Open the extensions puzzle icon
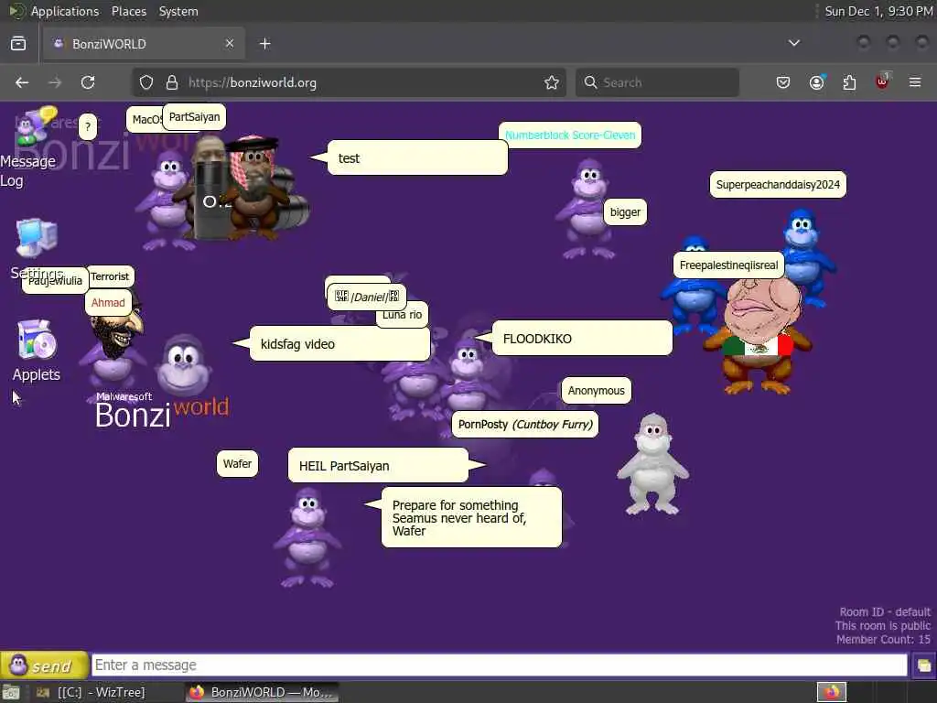This screenshot has width=937, height=703. click(849, 82)
